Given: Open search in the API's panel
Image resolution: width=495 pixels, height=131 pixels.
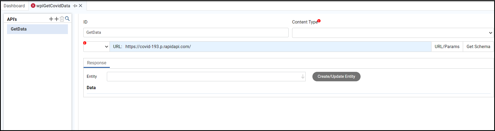Looking at the screenshot, I should click(x=67, y=19).
